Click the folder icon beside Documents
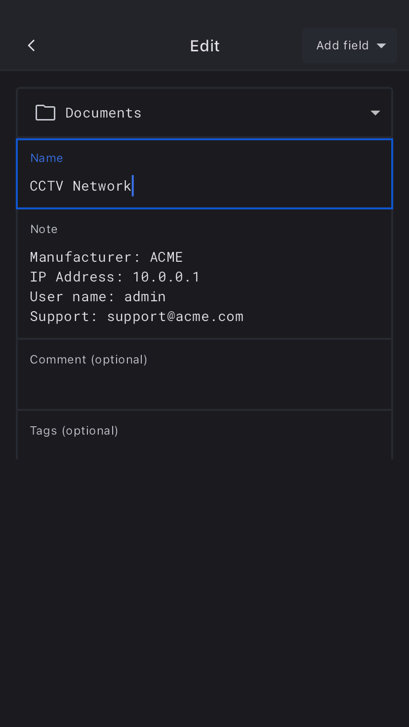 pos(45,113)
